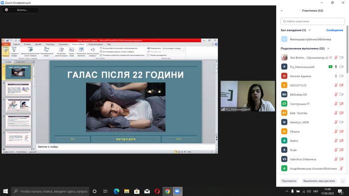
Task: Click the muted mic icon for Biblioteka DR
Action: [336, 95]
